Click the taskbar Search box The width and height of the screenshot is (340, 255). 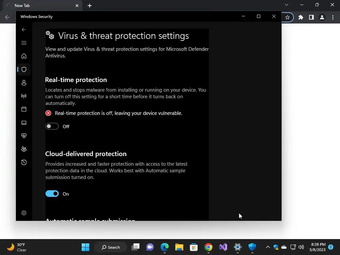111,247
